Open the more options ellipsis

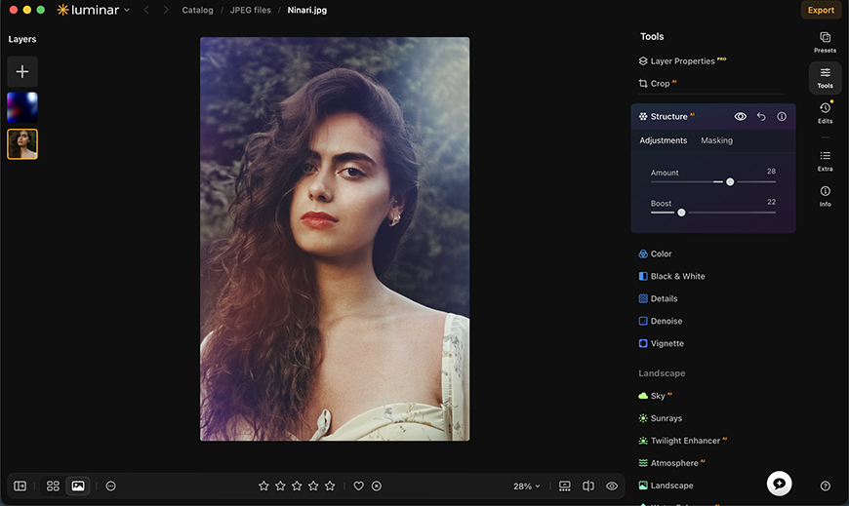pos(110,486)
